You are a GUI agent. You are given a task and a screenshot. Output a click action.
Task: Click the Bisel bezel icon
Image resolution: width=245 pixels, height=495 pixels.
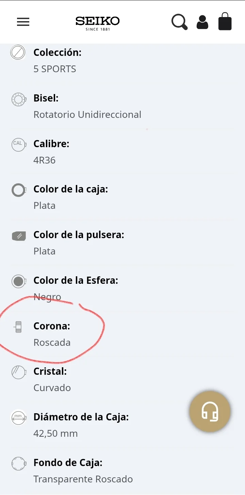pos(18,99)
